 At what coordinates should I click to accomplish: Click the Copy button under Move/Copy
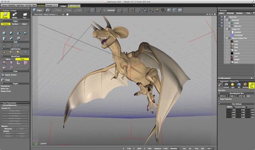click(22, 59)
